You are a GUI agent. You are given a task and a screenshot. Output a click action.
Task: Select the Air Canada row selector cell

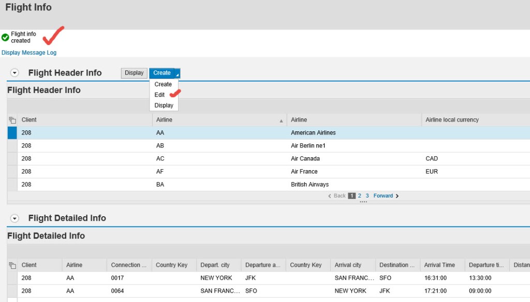point(11,158)
